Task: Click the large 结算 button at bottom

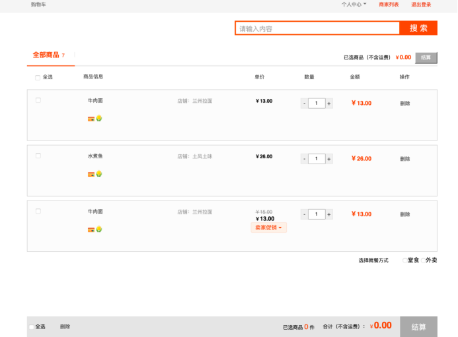Action: click(x=418, y=326)
